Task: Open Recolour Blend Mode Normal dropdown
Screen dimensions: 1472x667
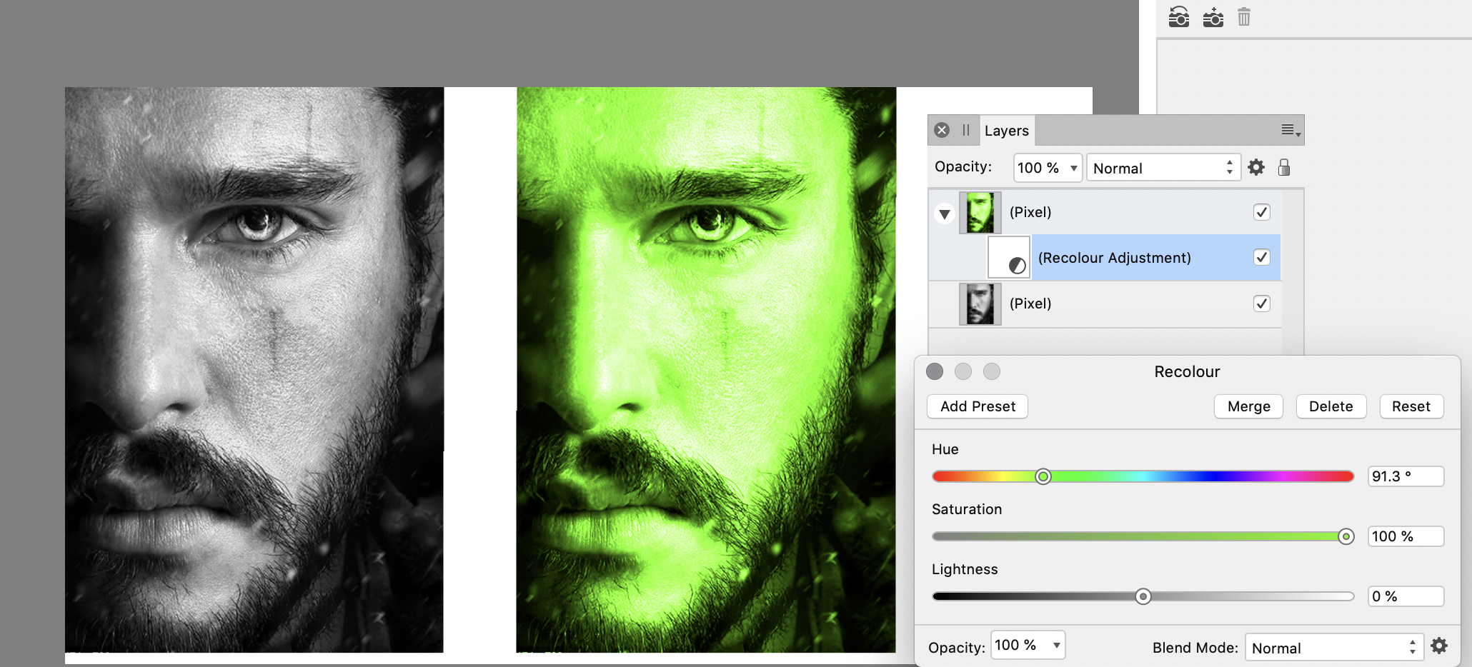Action: pyautogui.click(x=1334, y=648)
